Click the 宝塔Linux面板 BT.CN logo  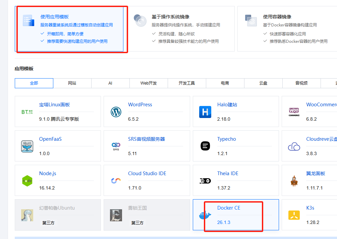27,112
